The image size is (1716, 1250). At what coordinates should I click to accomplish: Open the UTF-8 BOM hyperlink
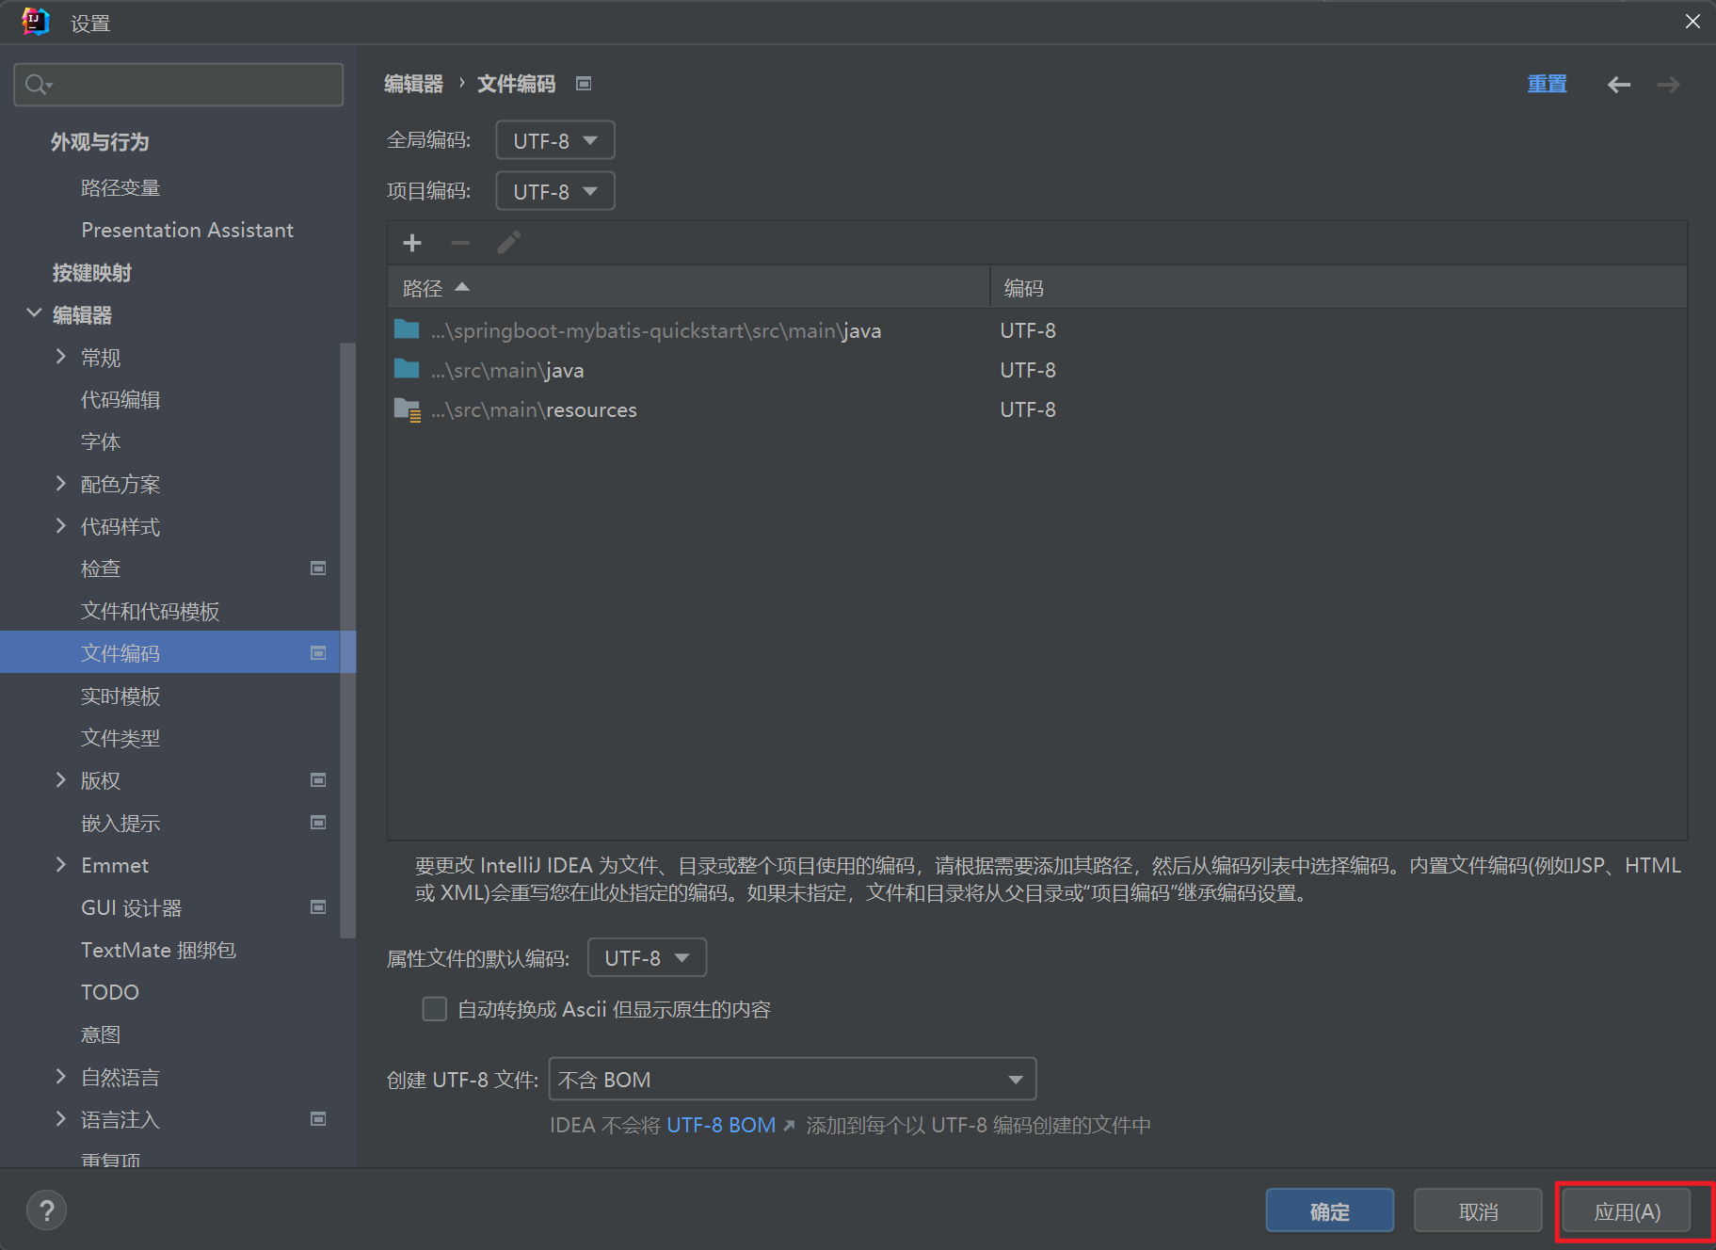[x=721, y=1125]
